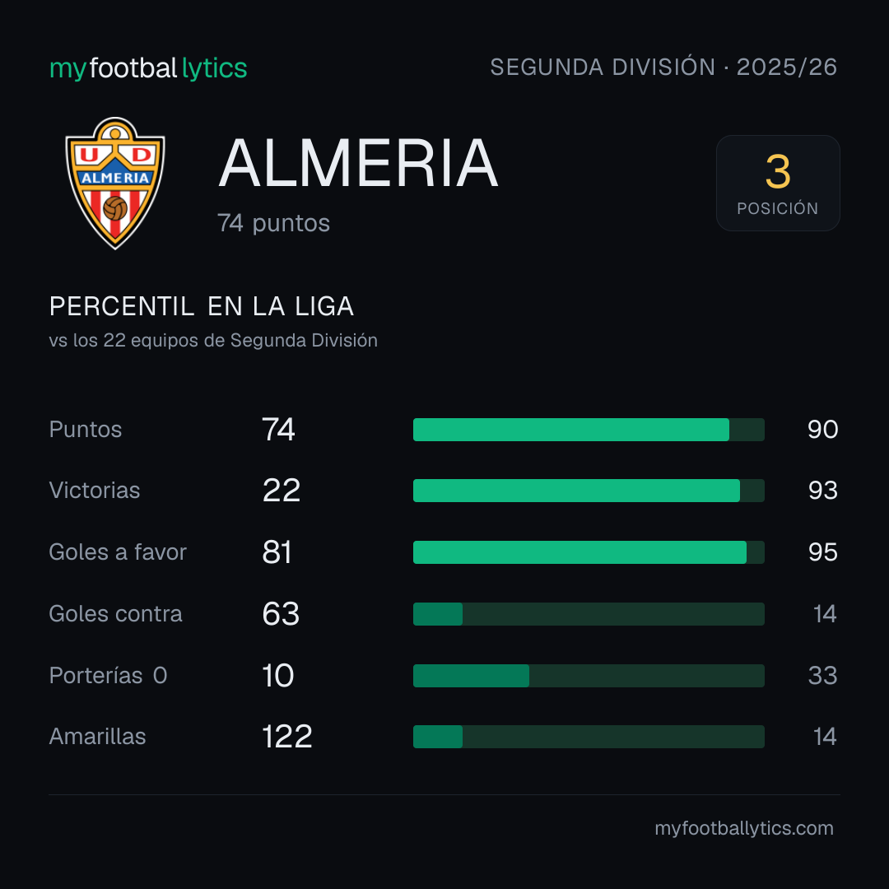This screenshot has width=889, height=889.
Task: Click the Goles a favor progress bar
Action: click(589, 552)
